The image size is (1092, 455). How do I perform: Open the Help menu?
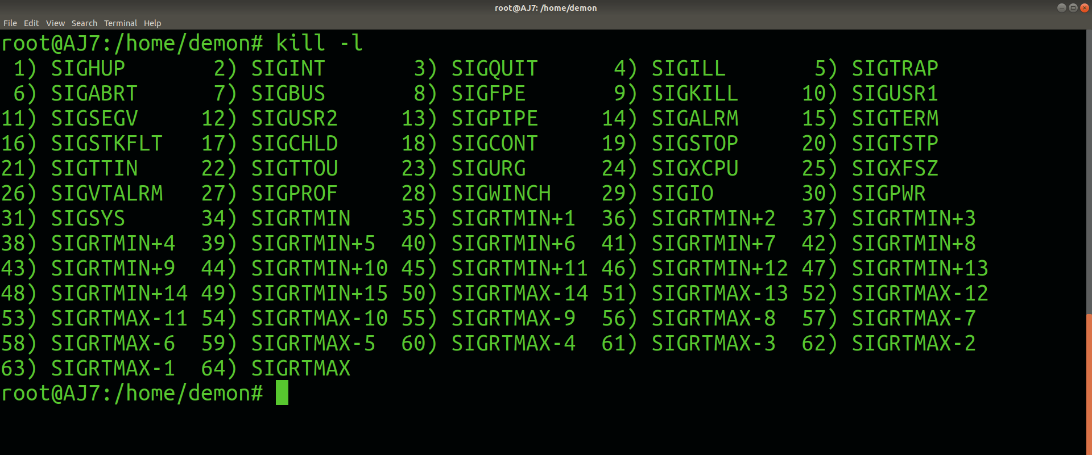(152, 23)
